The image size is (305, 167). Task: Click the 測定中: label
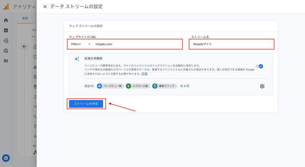point(89,86)
